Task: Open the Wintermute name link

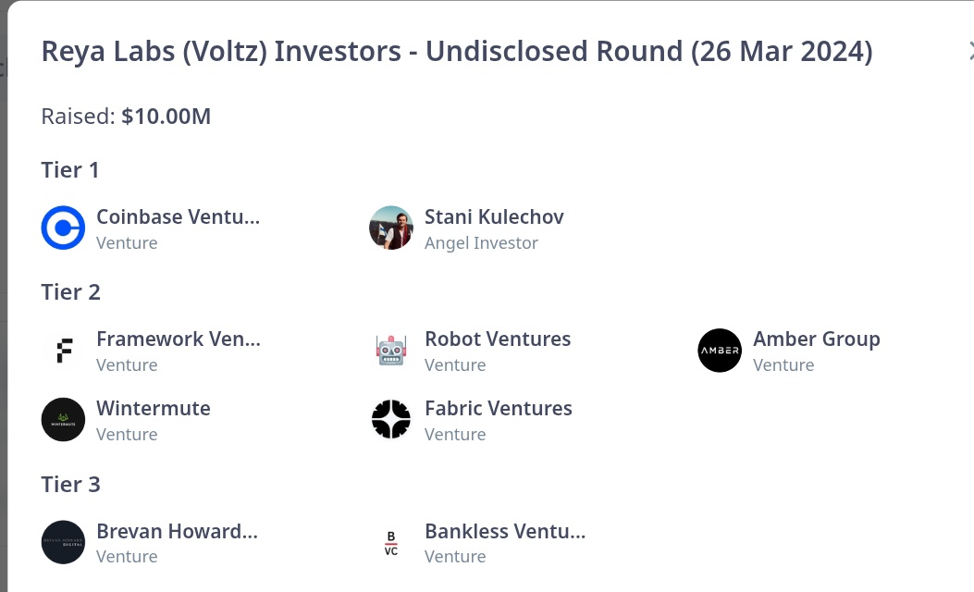Action: click(154, 408)
